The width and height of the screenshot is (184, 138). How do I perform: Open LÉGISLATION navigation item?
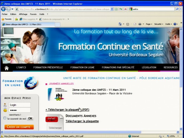[149, 68]
